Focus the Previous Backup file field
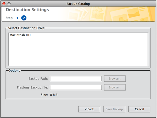This screenshot has height=118, width=157. pyautogui.click(x=76, y=87)
